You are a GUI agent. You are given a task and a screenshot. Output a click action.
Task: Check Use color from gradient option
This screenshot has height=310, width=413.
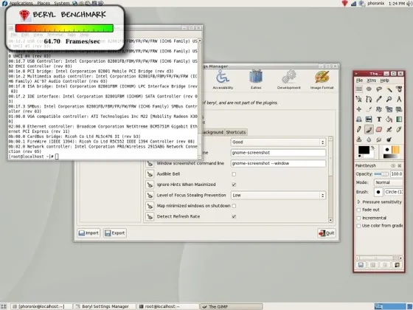pos(358,226)
